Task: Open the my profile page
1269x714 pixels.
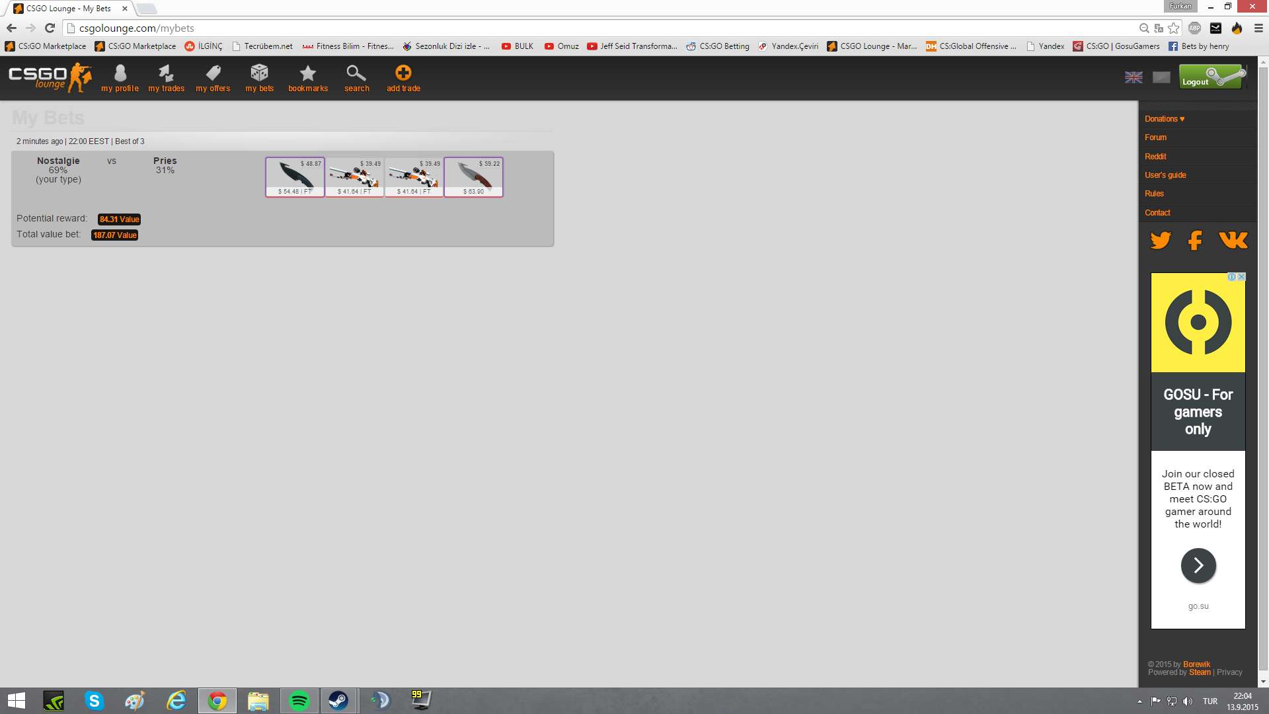Action: (120, 78)
